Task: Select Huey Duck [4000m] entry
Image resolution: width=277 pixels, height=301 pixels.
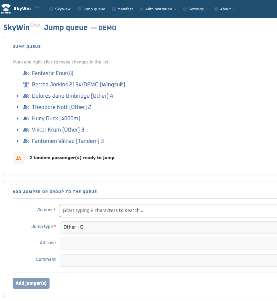Action: [x=56, y=119]
